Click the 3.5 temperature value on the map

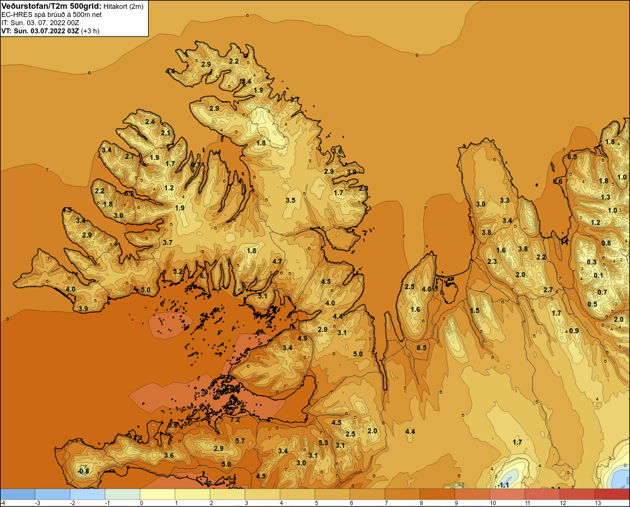pos(290,200)
